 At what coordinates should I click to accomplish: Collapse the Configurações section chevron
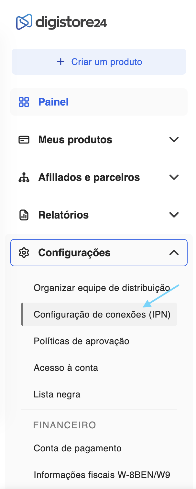click(174, 253)
